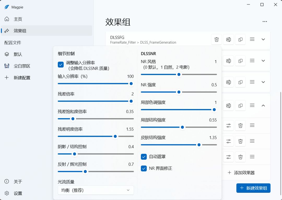Expand the DLSSFG effect group
The width and height of the screenshot is (282, 200).
tap(263, 39)
